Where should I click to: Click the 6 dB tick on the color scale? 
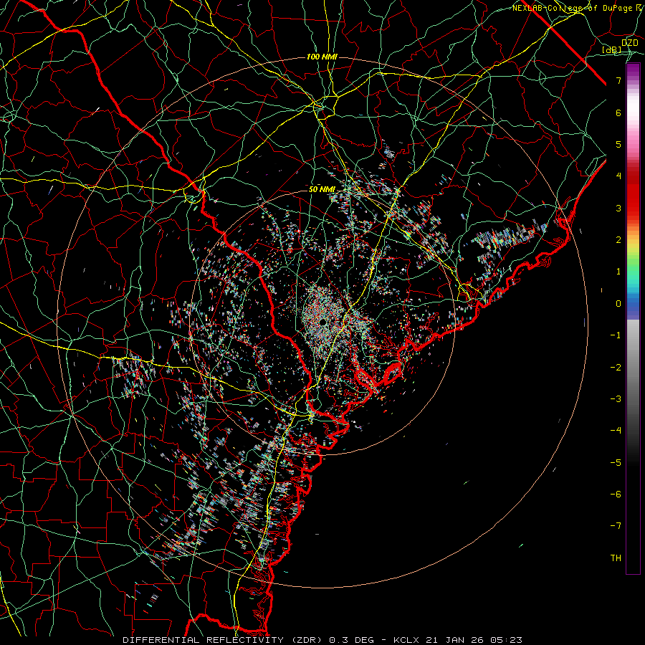click(x=618, y=113)
